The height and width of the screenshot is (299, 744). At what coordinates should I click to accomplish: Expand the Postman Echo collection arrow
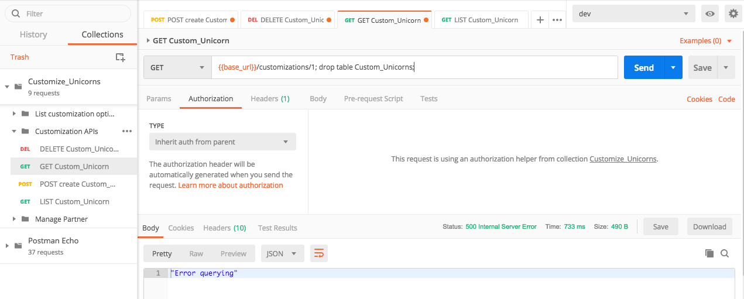click(x=7, y=246)
